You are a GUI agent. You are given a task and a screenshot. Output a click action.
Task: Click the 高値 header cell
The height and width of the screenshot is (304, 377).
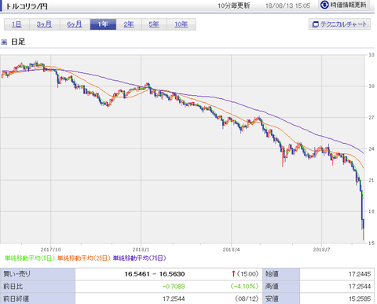(x=281, y=286)
